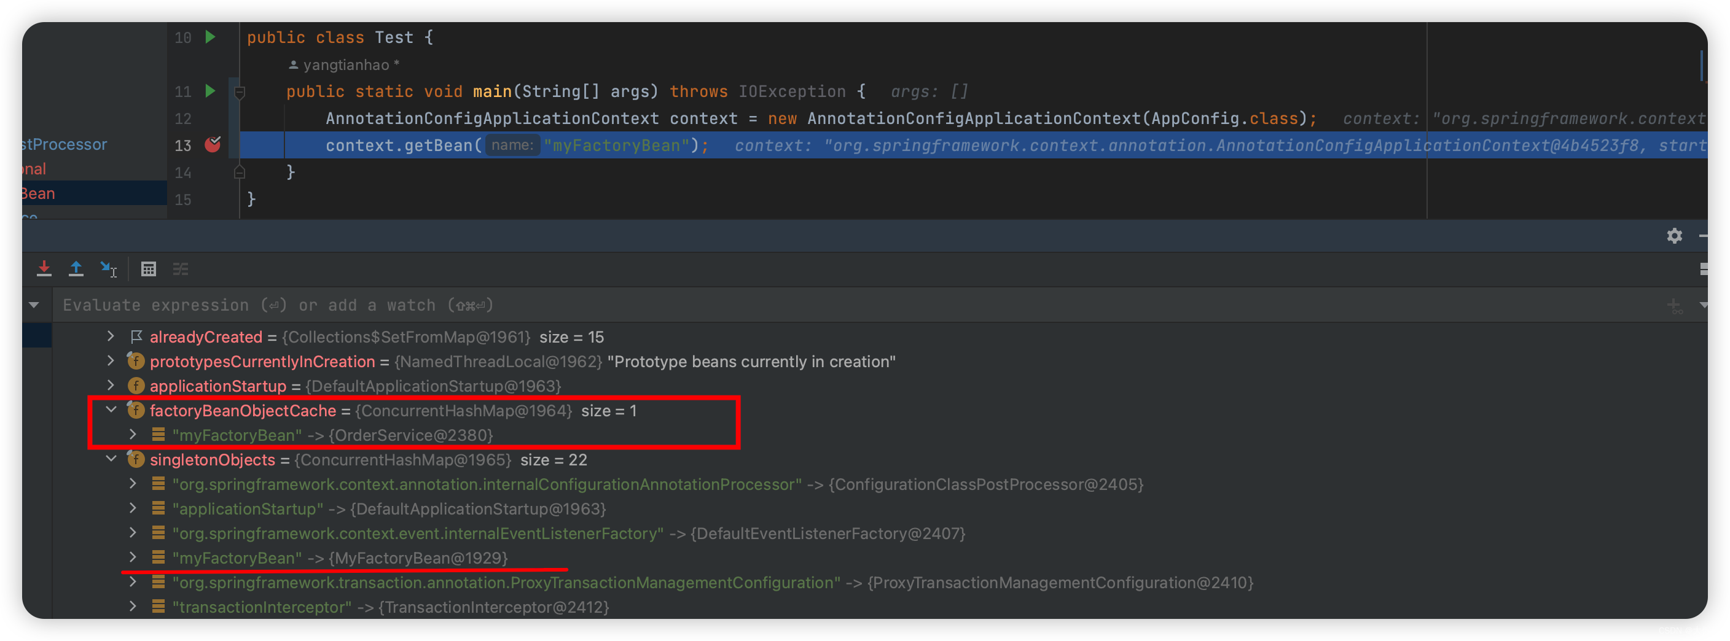This screenshot has width=1730, height=641.
Task: Click the red download-arrow debugger icon
Action: (x=44, y=269)
